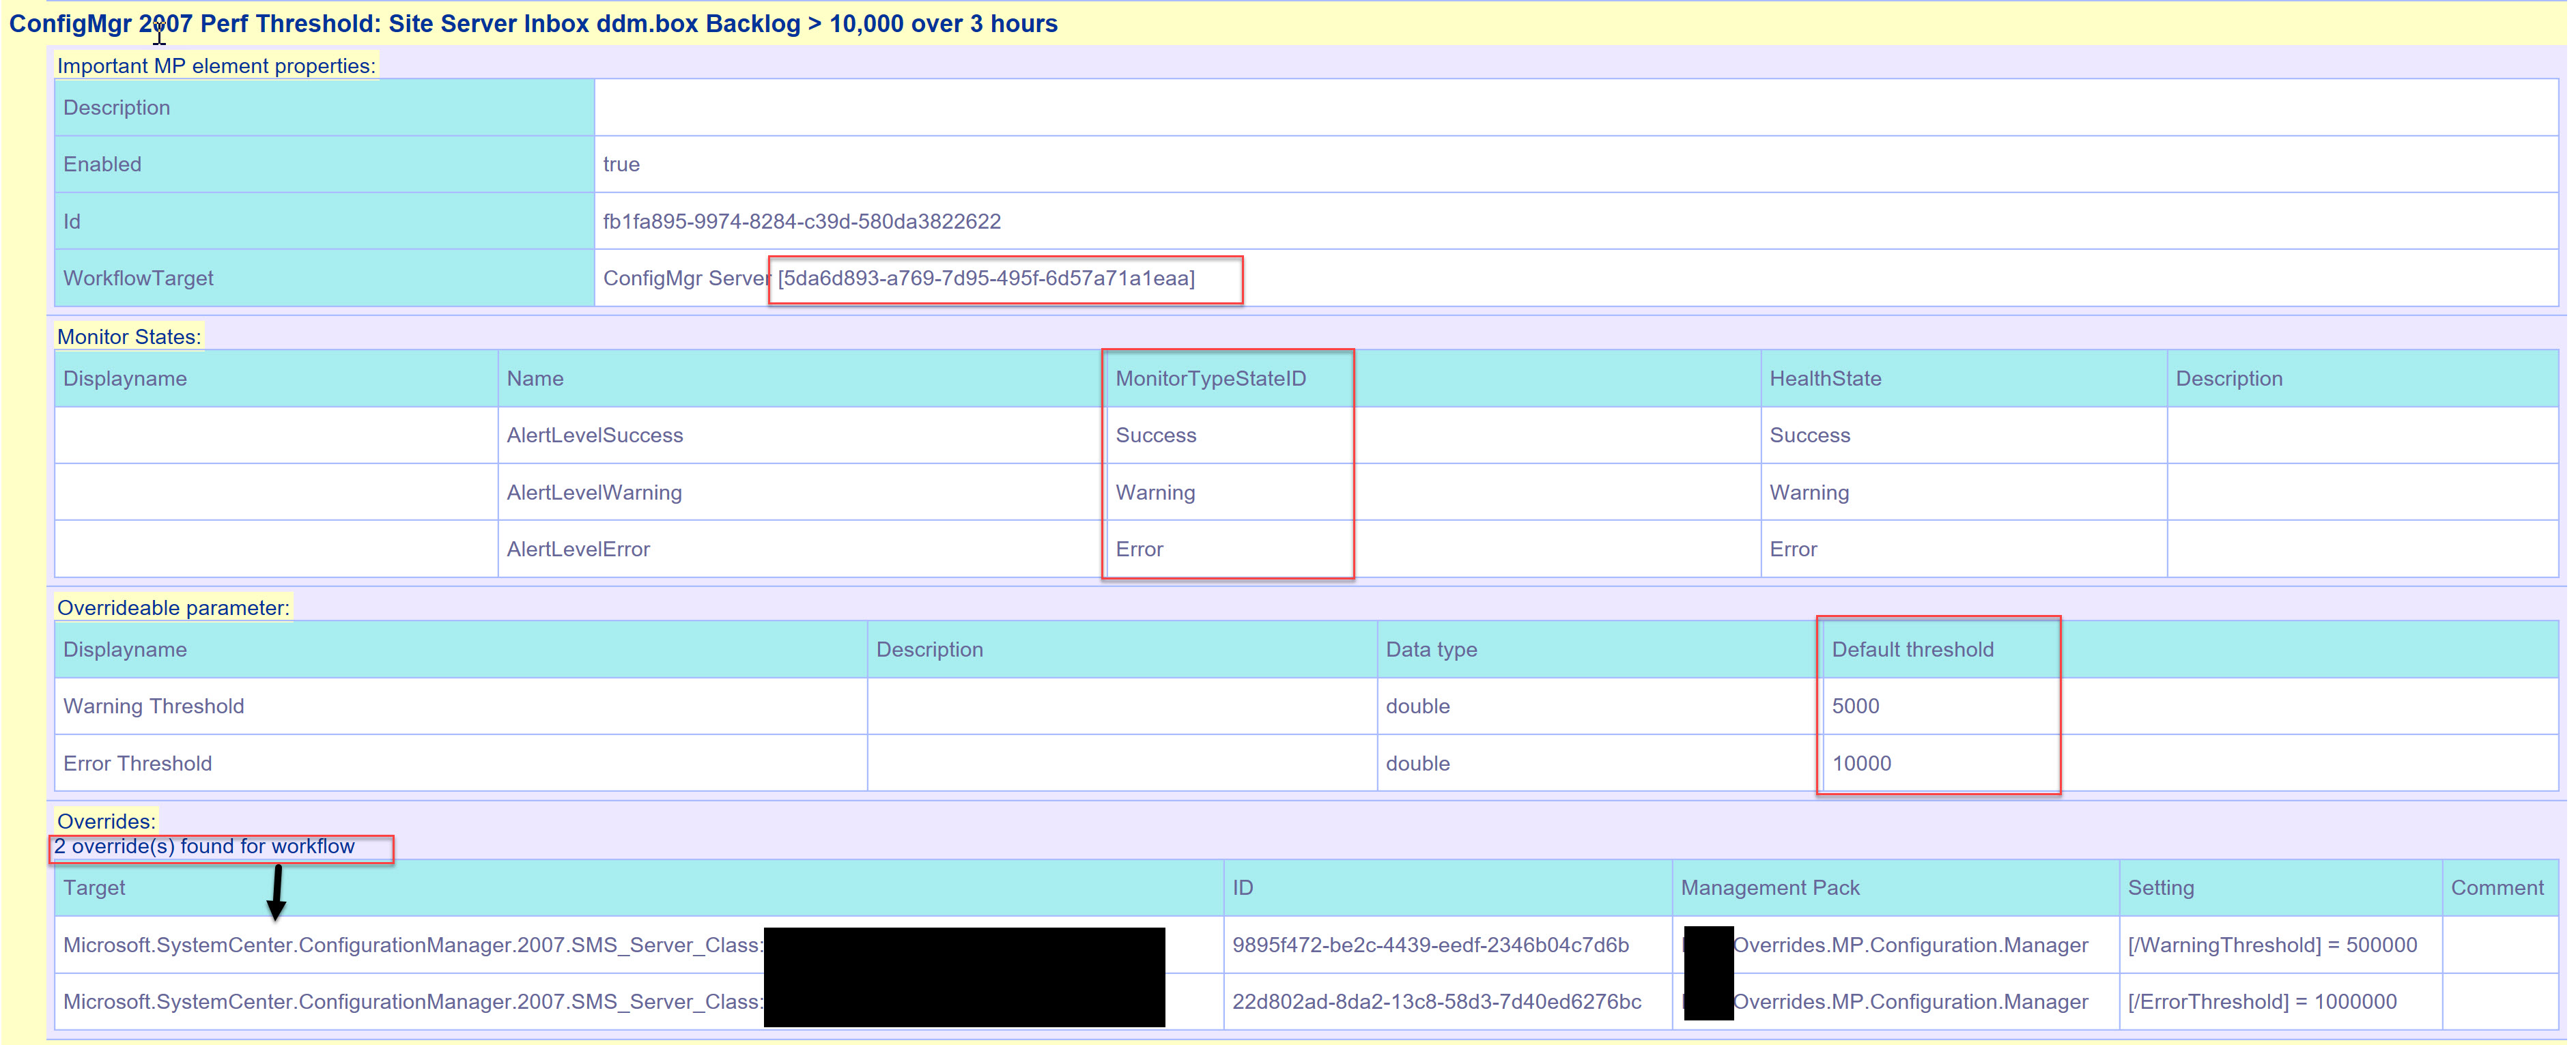Image resolution: width=2576 pixels, height=1045 pixels.
Task: Click the MonitorTypeStateID column header
Action: (x=1211, y=378)
